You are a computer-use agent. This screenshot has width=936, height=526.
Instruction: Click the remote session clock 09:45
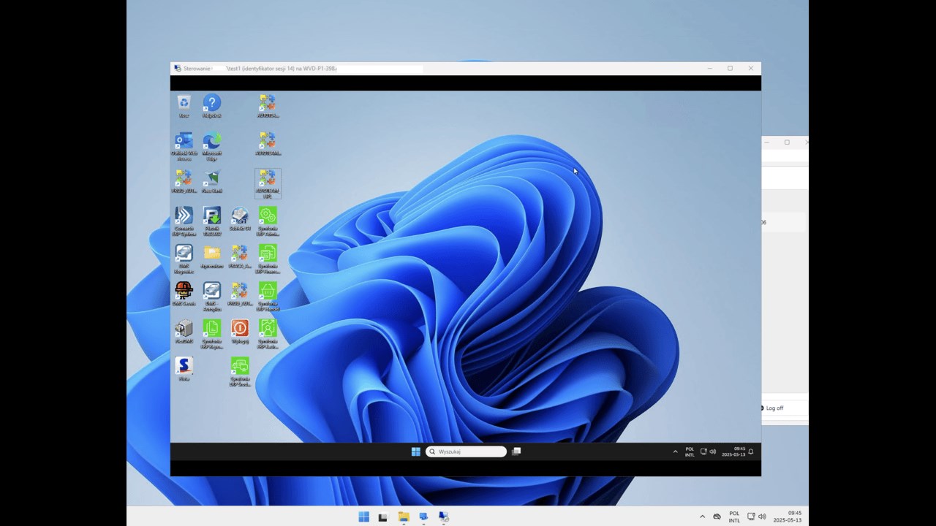click(x=733, y=451)
